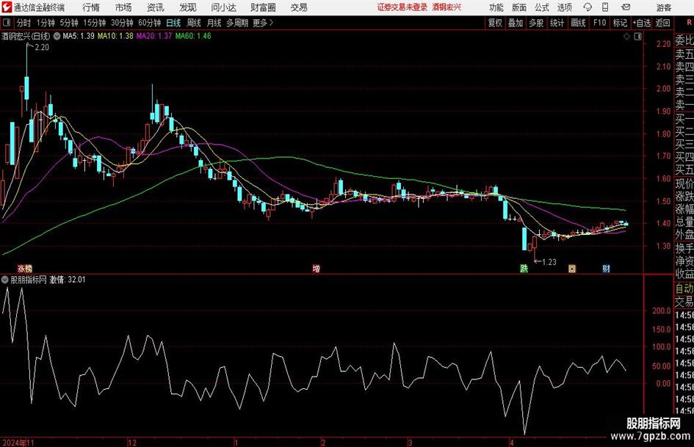This screenshot has height=447, width=694.
Task: Click the purple MA20: 1.37 label
Action: (154, 36)
